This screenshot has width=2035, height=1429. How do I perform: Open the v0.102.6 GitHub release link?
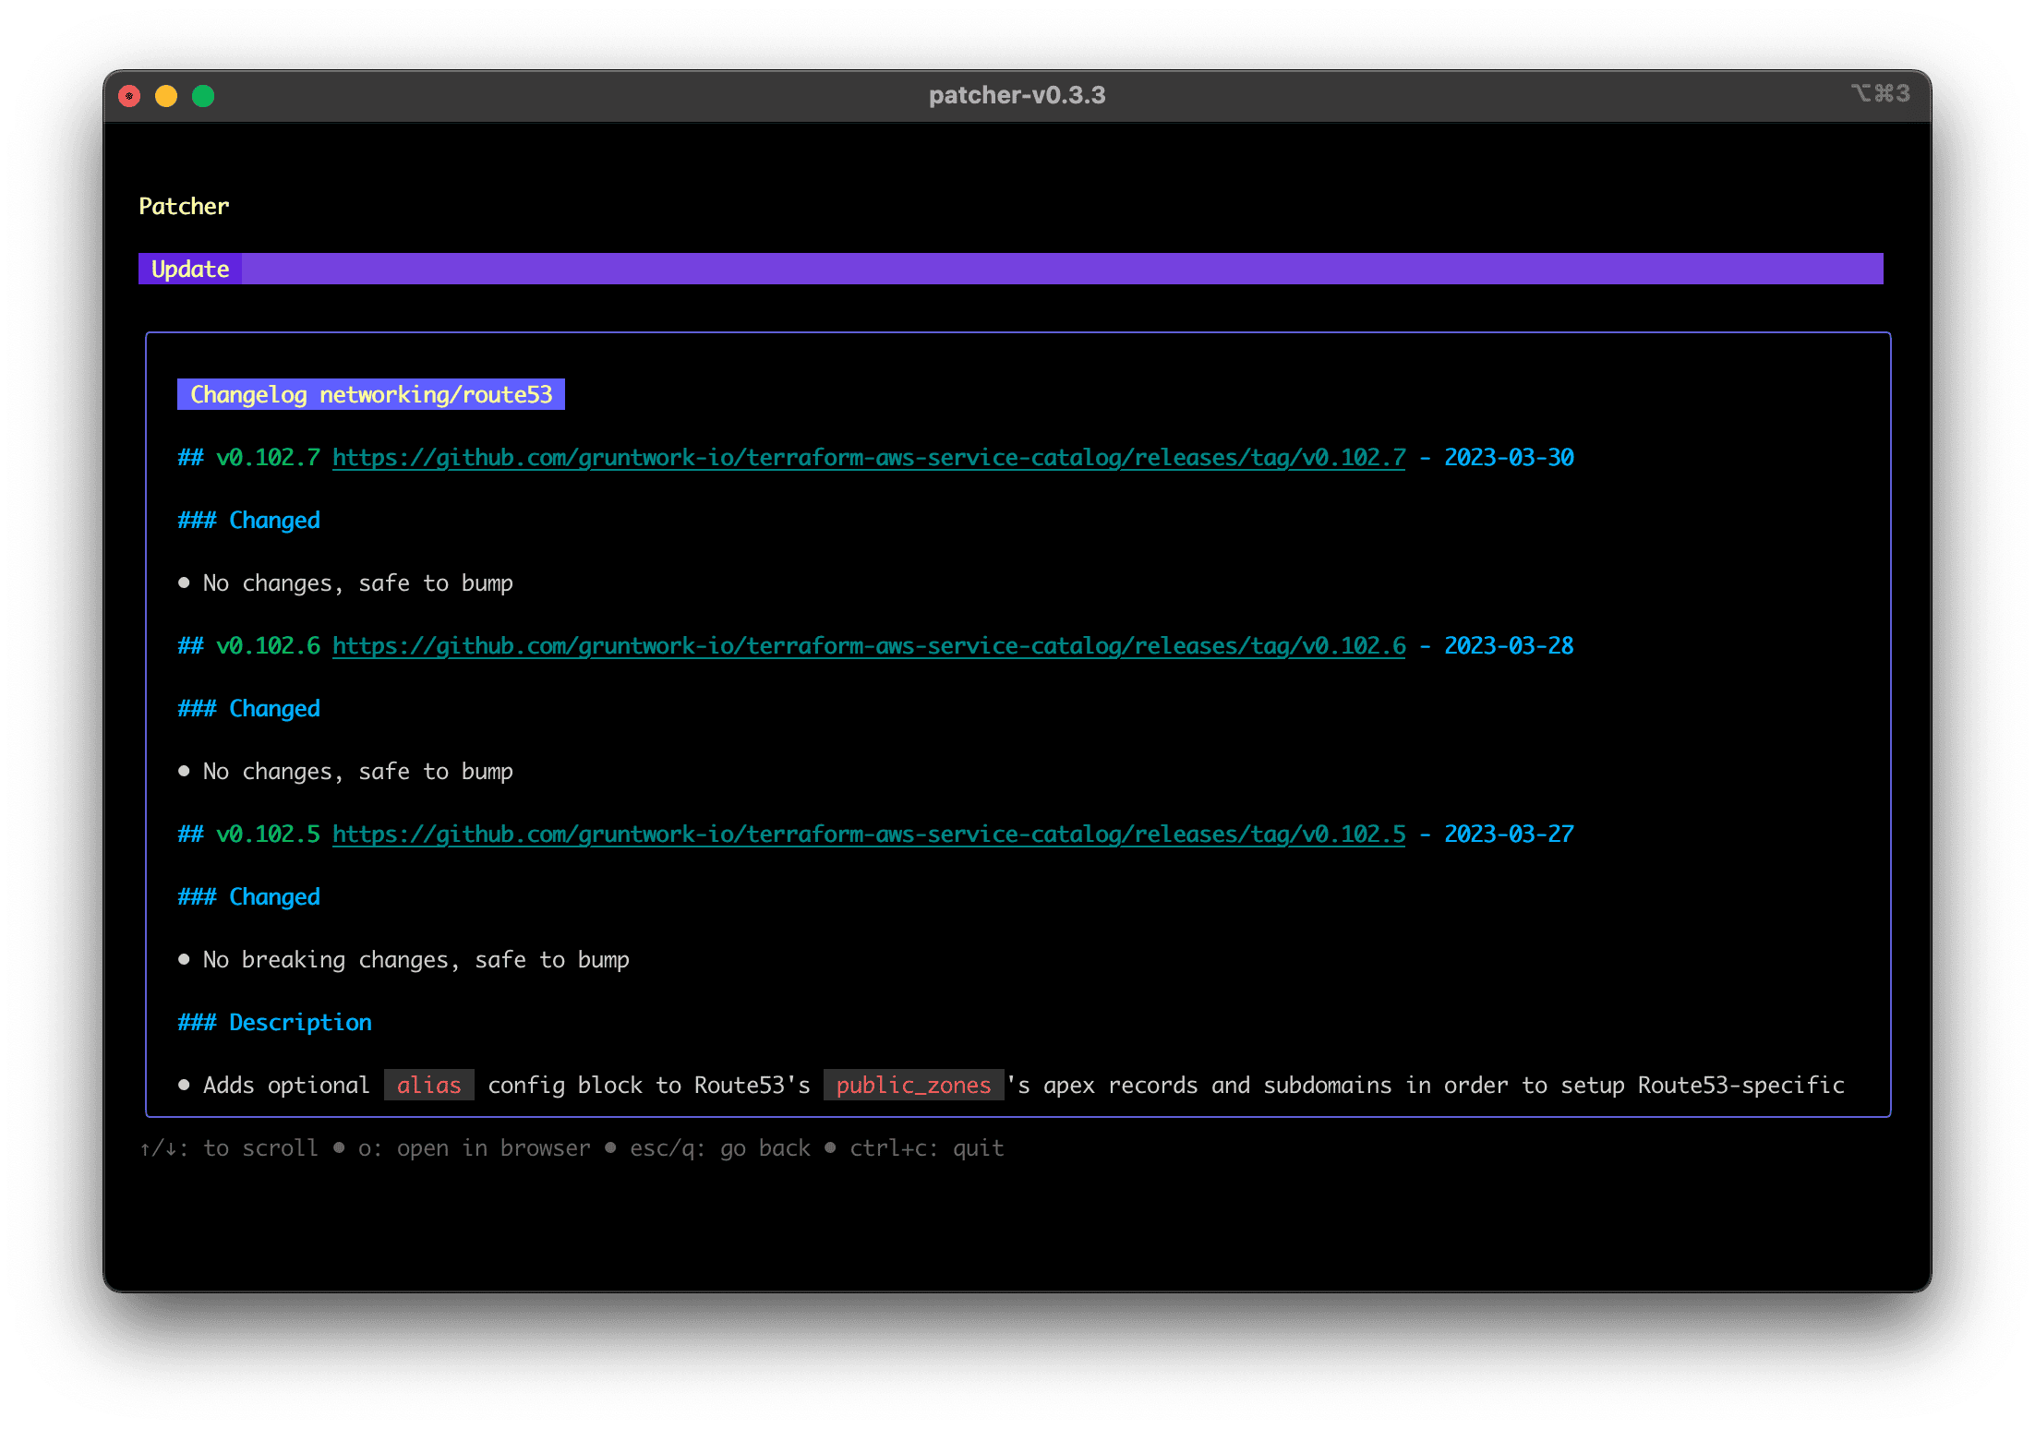click(869, 646)
